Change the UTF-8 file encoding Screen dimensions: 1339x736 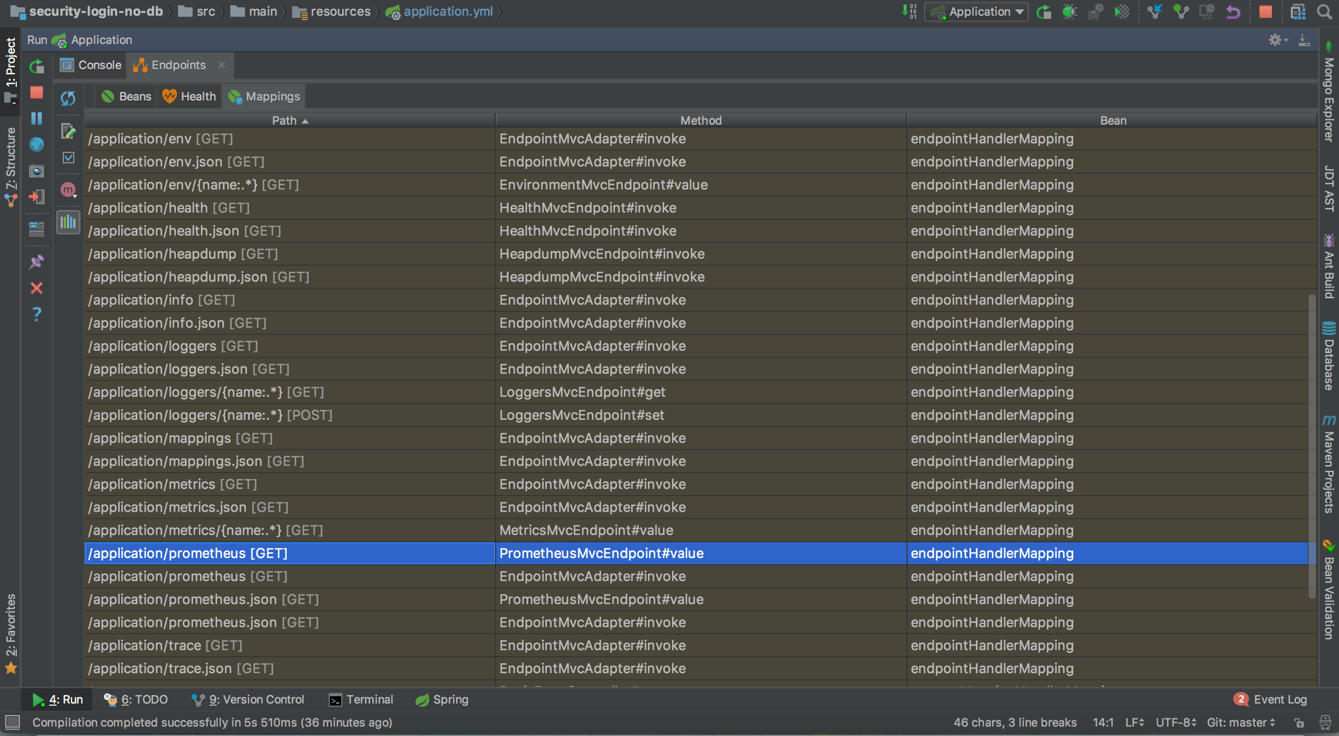[1176, 722]
